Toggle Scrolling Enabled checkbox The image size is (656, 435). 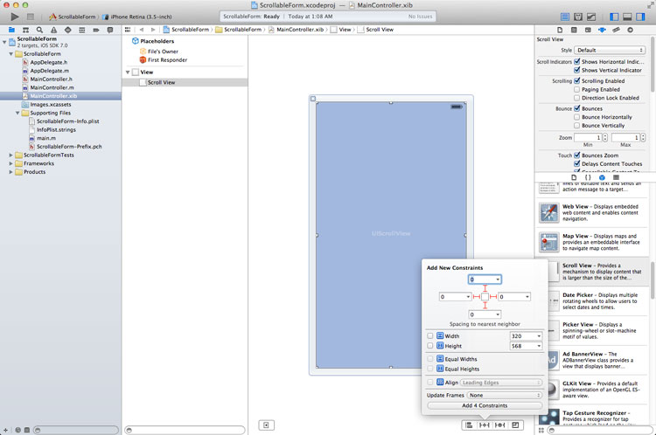pos(577,80)
